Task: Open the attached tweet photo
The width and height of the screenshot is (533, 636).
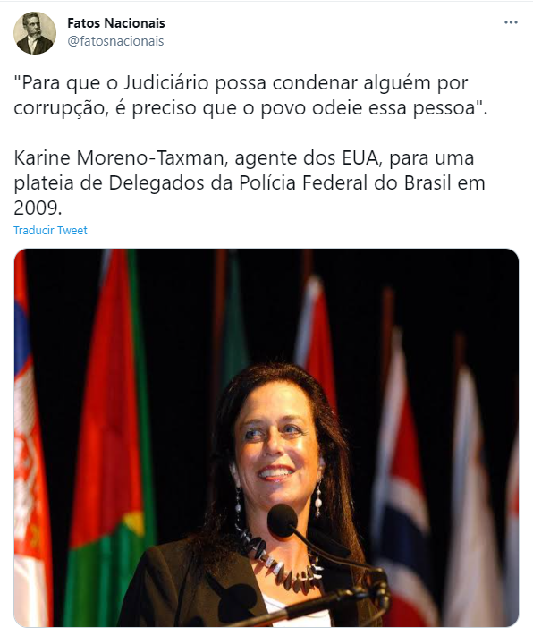Action: tap(266, 438)
